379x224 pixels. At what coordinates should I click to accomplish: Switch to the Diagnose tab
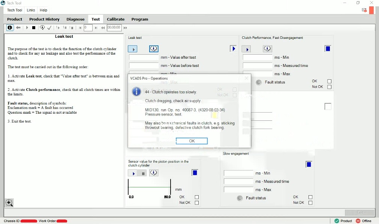coord(75,19)
